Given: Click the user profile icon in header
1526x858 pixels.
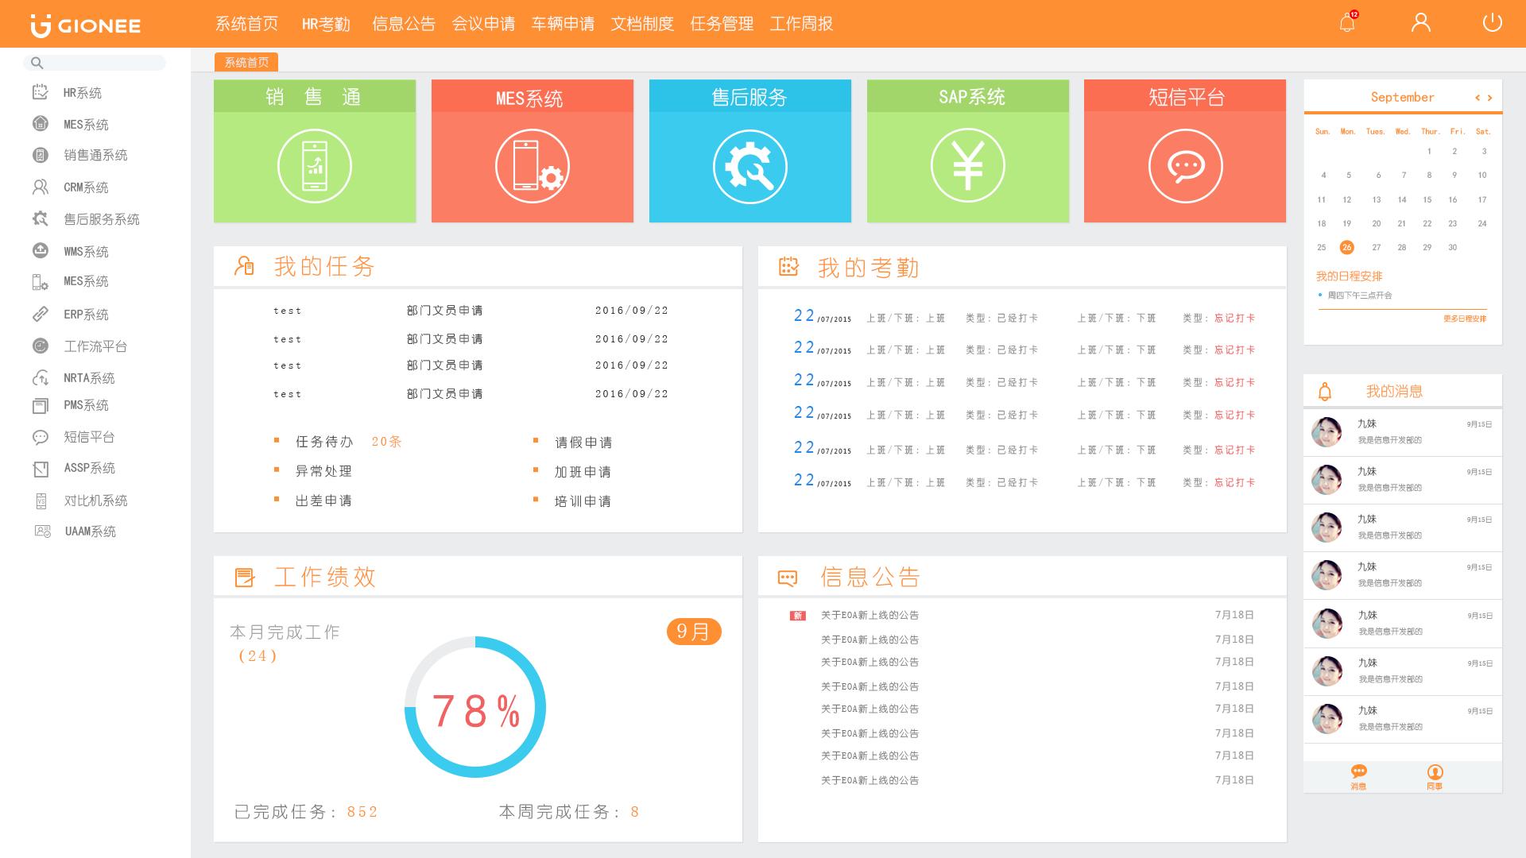Looking at the screenshot, I should (x=1420, y=23).
